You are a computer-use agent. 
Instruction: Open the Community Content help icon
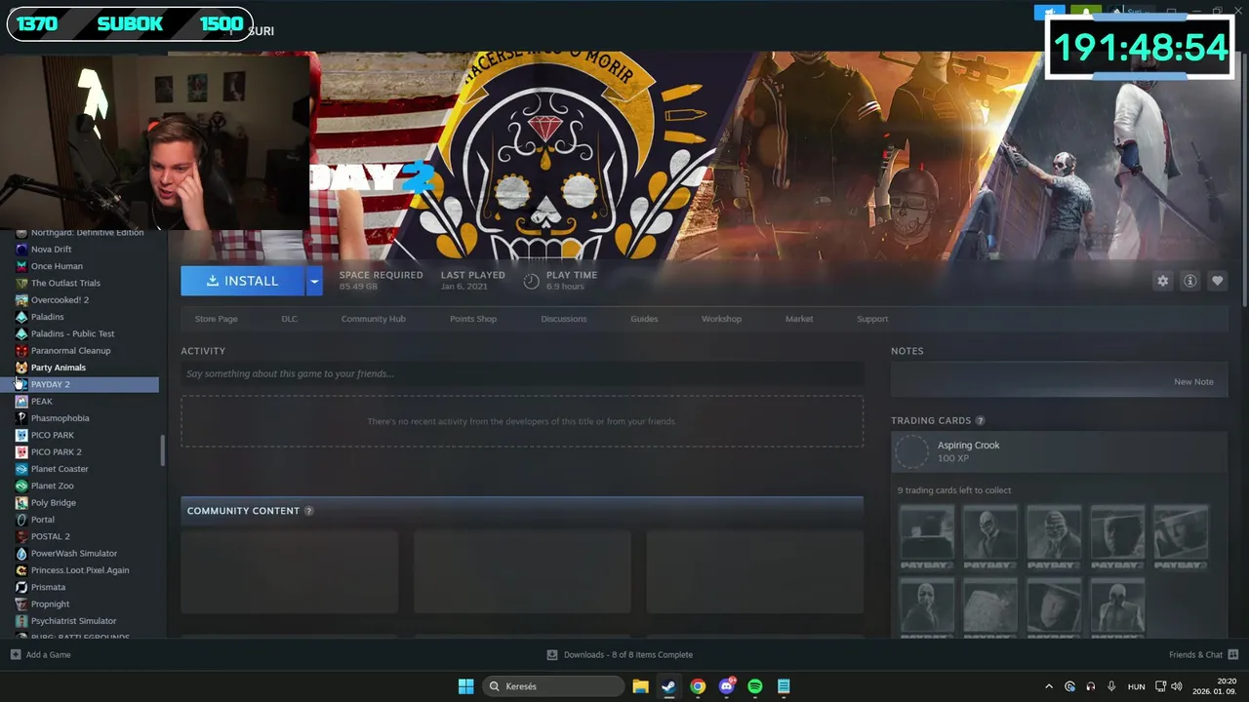[x=308, y=511]
